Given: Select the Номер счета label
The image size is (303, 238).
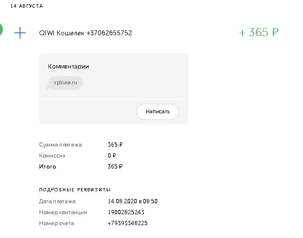Looking at the screenshot, I should [56, 223].
